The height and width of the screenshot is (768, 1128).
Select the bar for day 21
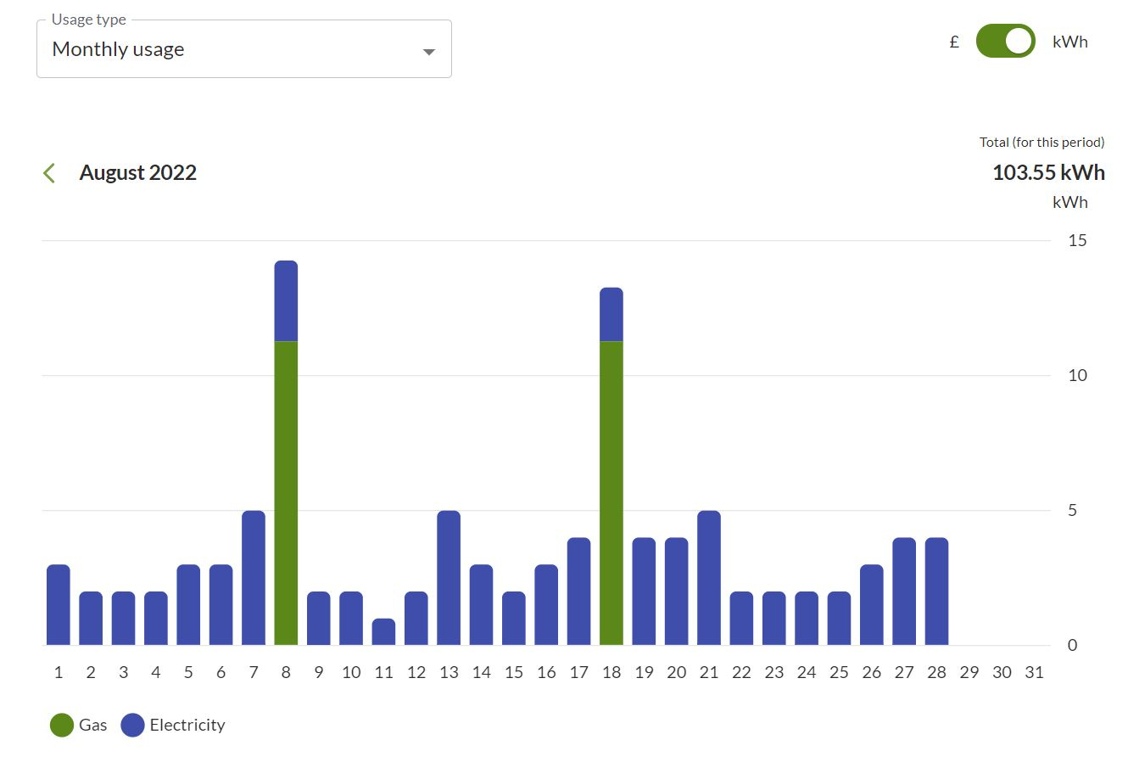[709, 578]
